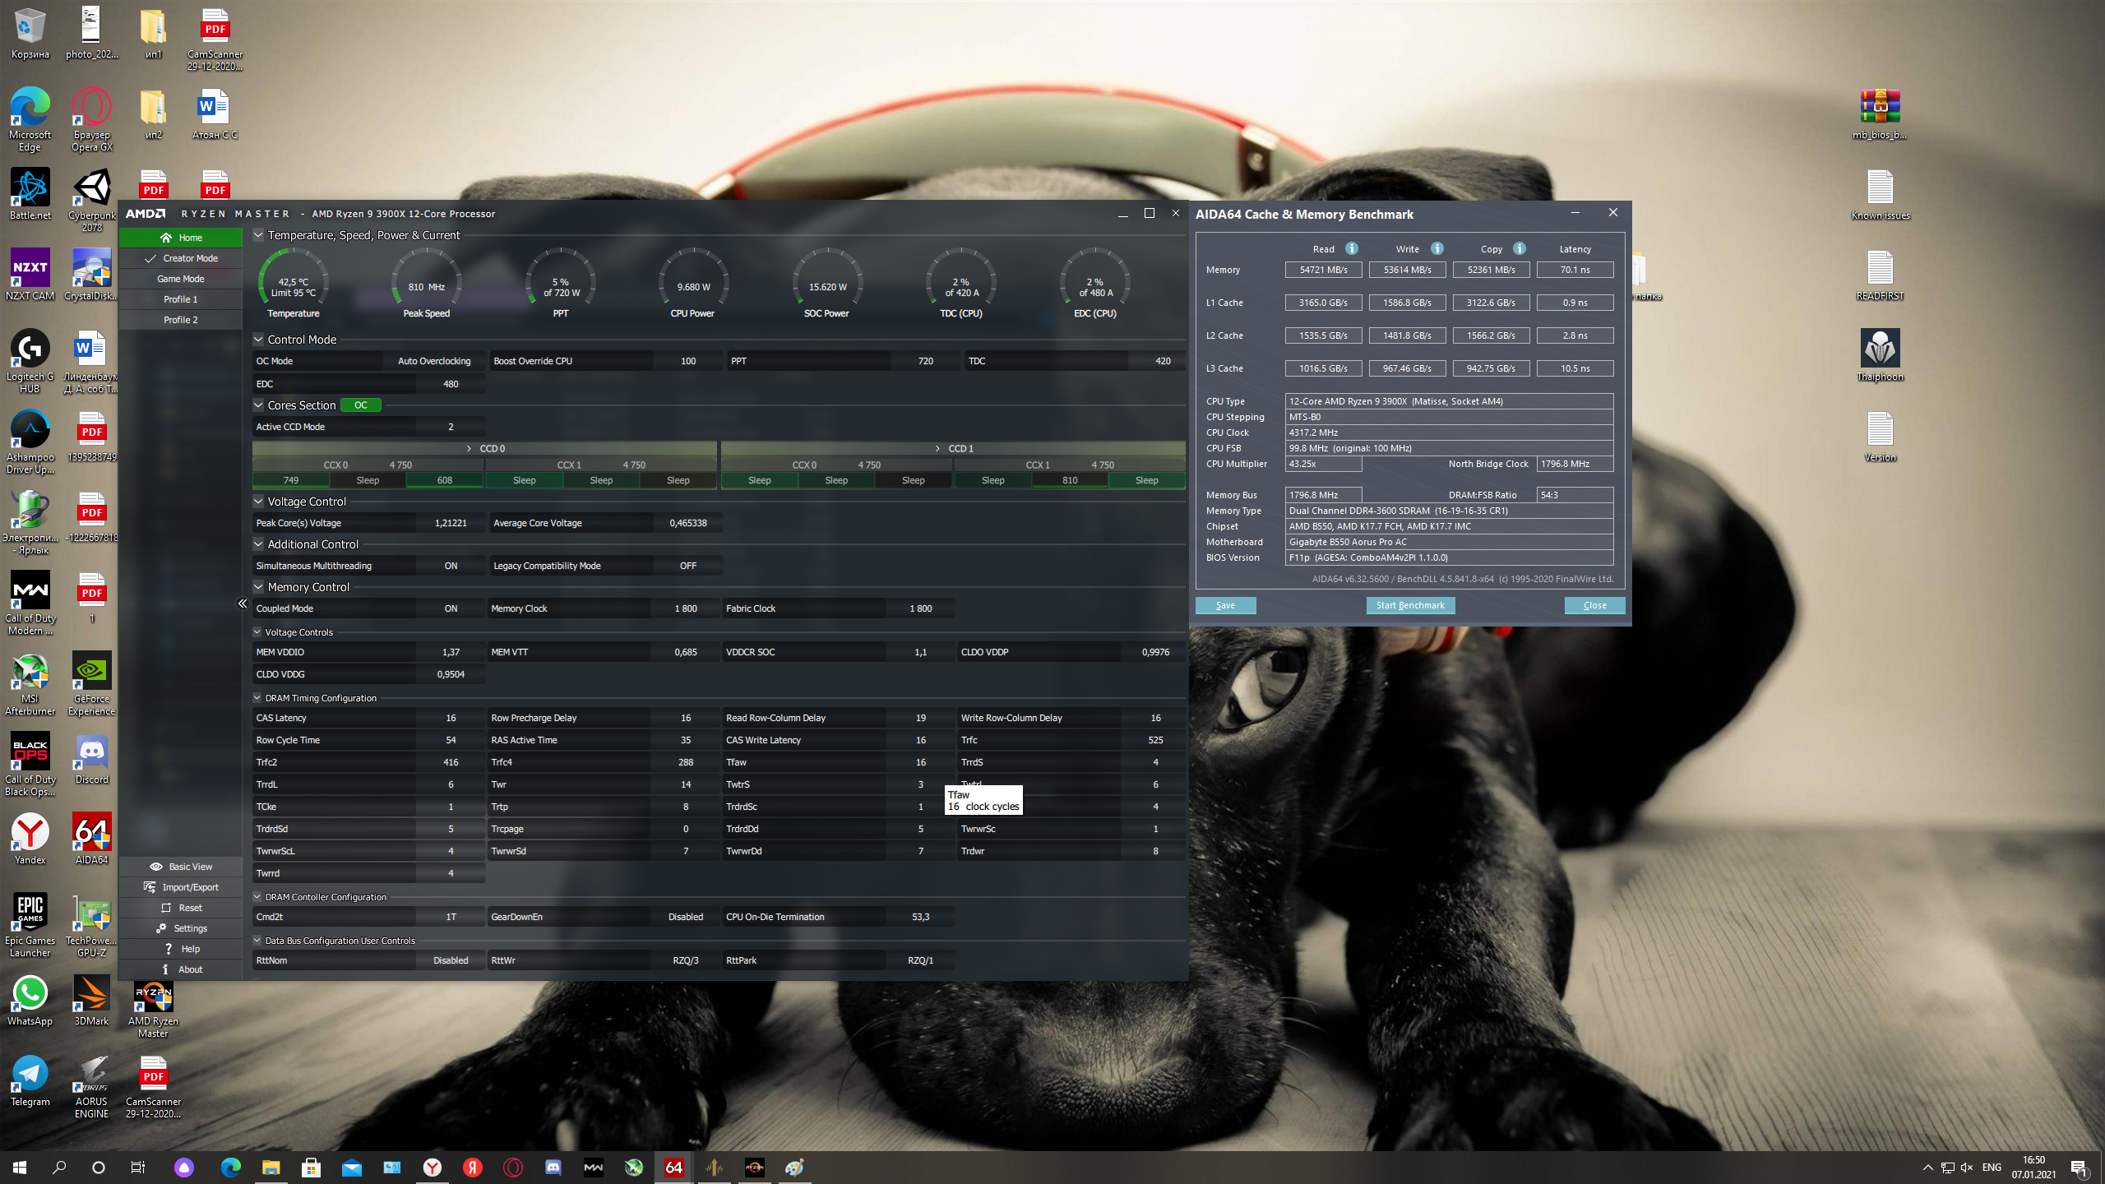Image resolution: width=2105 pixels, height=1184 pixels.
Task: Click the Start Benchmark button
Action: point(1409,605)
